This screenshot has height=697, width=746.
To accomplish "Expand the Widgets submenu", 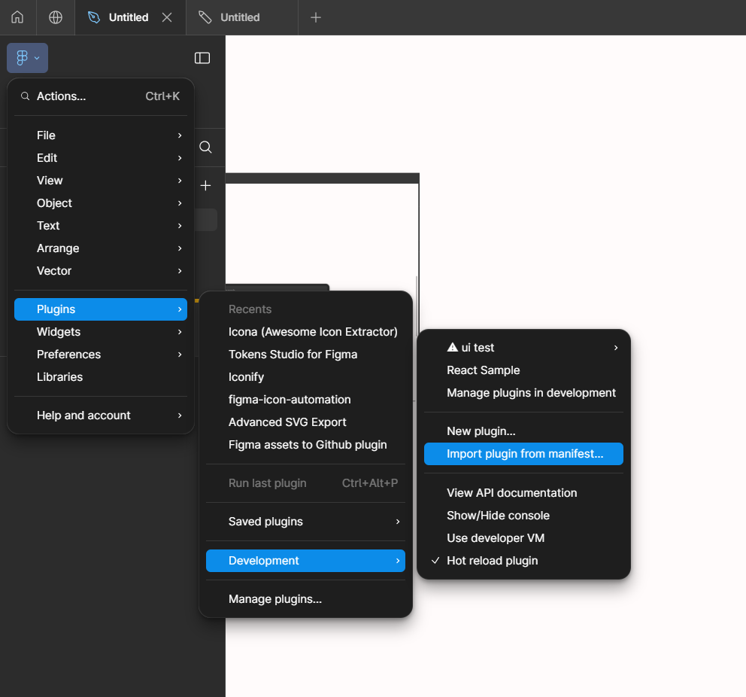I will coord(101,332).
